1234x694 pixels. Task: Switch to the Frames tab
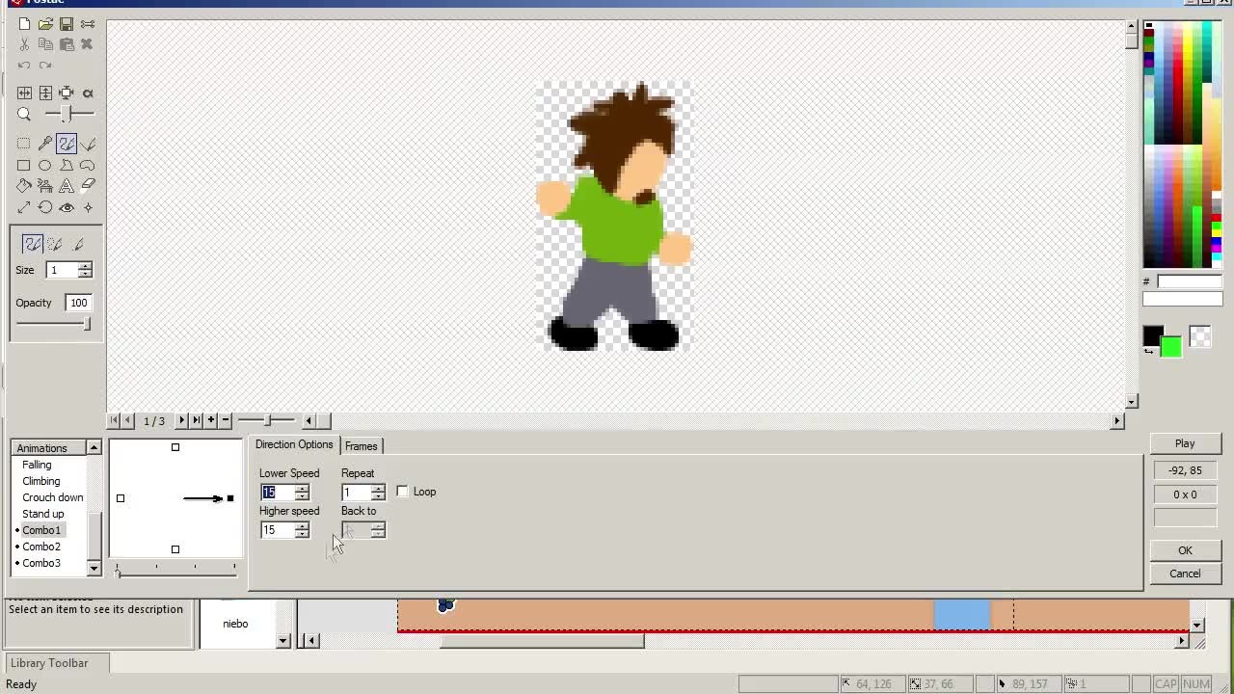tap(362, 446)
